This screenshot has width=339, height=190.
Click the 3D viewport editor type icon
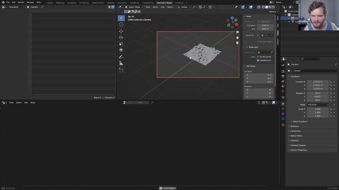coord(120,7)
